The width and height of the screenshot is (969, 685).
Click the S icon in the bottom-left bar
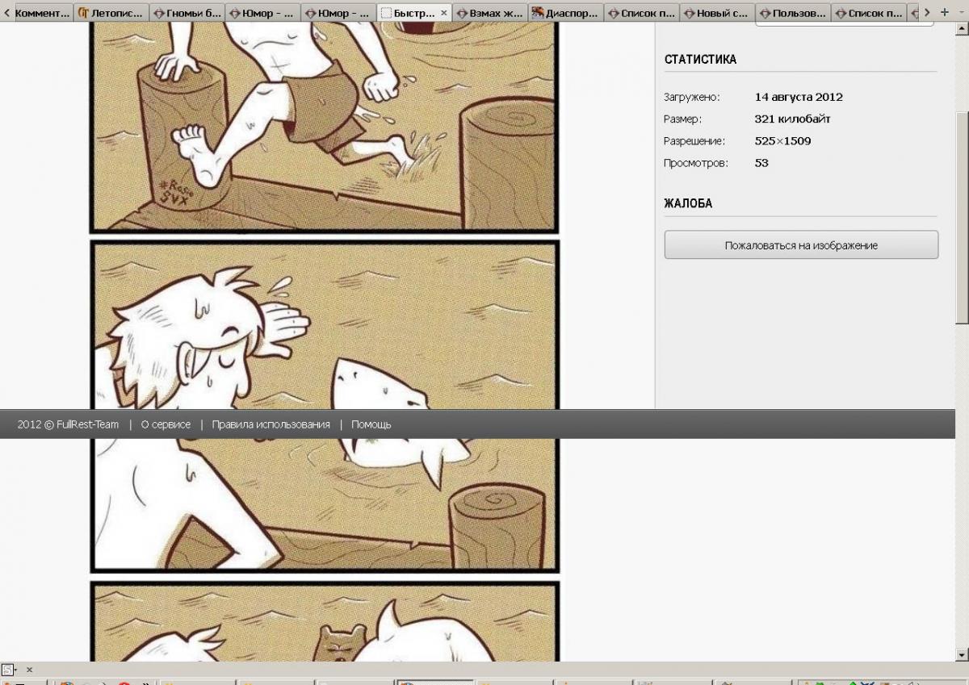(8, 670)
